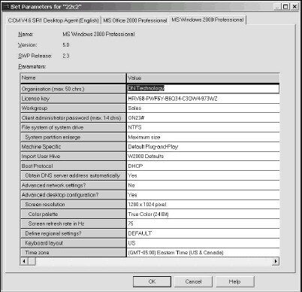302x292 pixels.
Task: Select the File system of system drive label
Action: (x=73, y=127)
